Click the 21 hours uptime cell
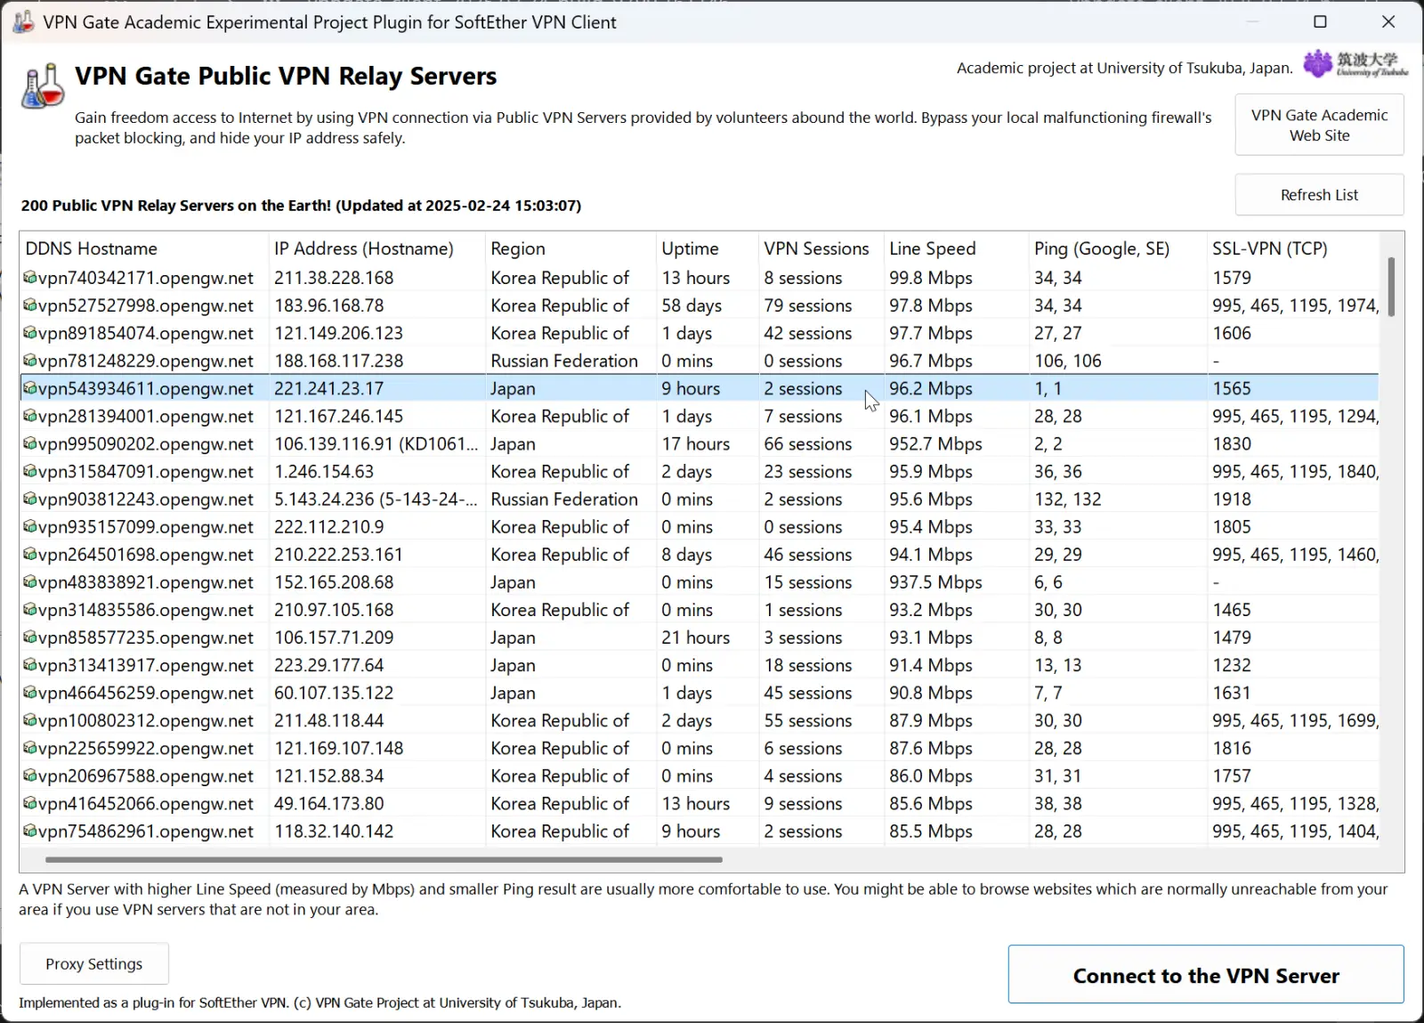Viewport: 1424px width, 1023px height. tap(696, 637)
